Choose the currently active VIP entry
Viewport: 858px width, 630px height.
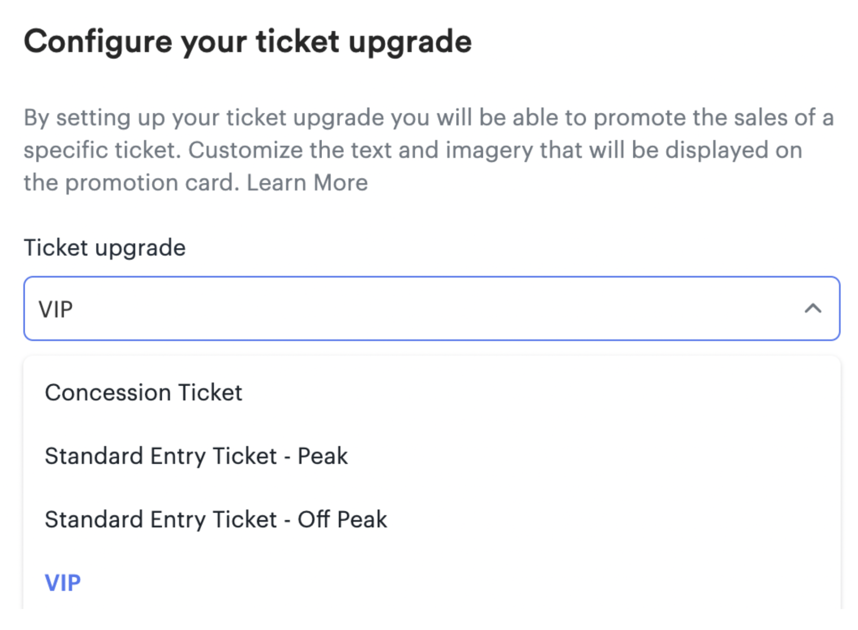coord(62,581)
